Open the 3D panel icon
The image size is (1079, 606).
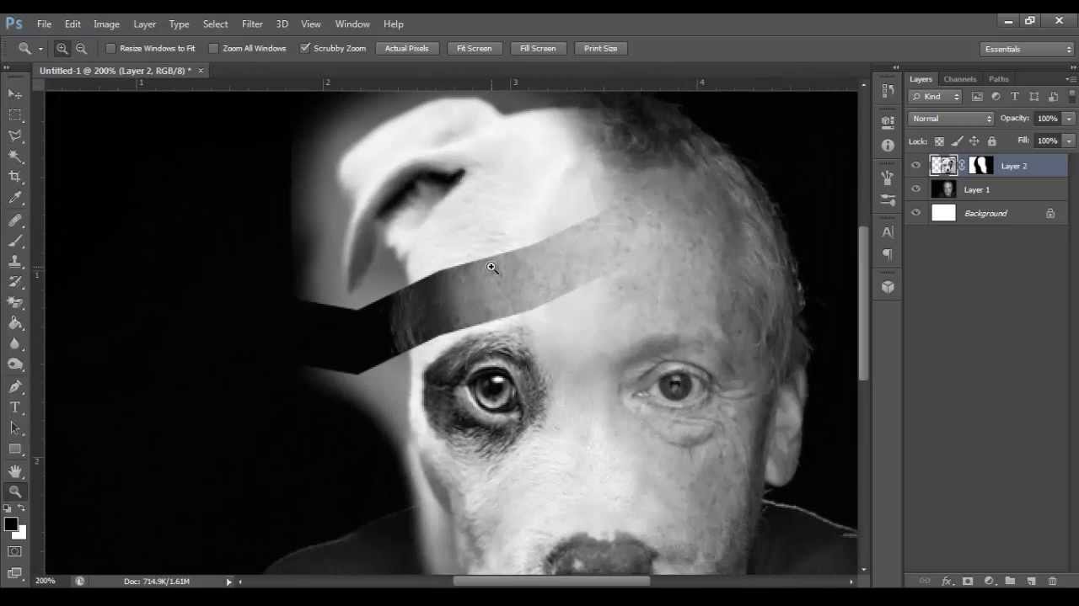click(888, 286)
